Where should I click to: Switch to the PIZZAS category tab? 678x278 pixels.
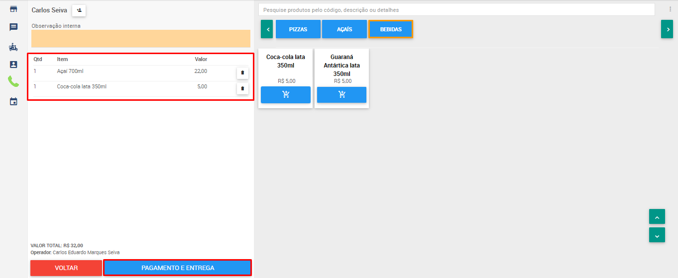[298, 29]
